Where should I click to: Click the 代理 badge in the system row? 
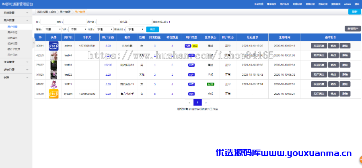pos(191,94)
